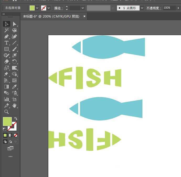Select the Selection tool arrow

pyautogui.click(x=7, y=24)
